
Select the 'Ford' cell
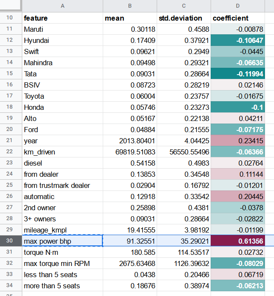[x=63, y=130]
